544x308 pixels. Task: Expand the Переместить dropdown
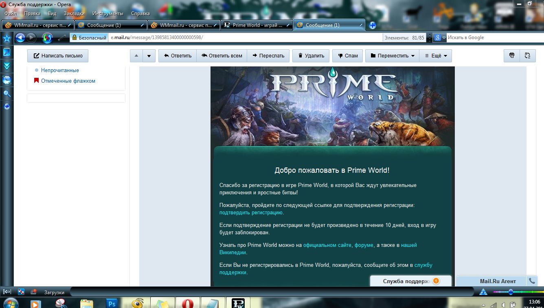coord(392,56)
